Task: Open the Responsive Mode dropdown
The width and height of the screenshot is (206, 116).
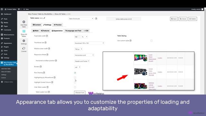Action: tap(84, 55)
